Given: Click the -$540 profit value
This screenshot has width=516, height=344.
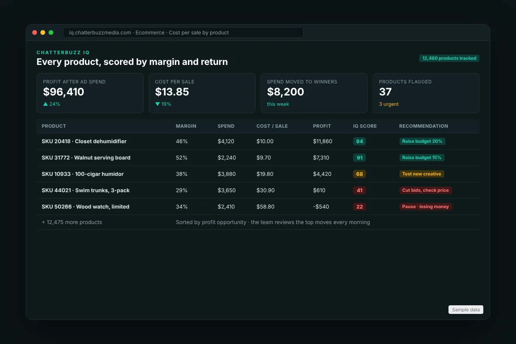Looking at the screenshot, I should [x=321, y=207].
